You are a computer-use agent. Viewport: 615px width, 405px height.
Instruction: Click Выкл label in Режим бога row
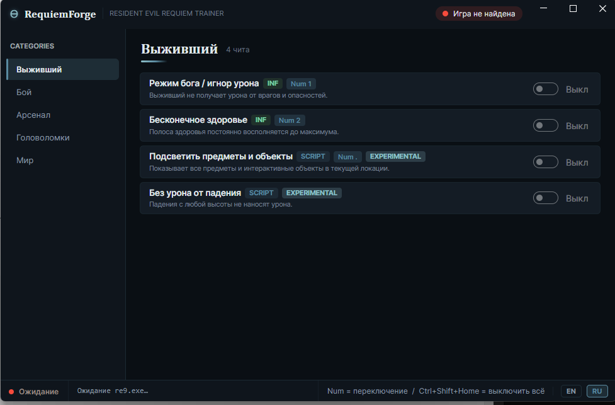pyautogui.click(x=577, y=89)
